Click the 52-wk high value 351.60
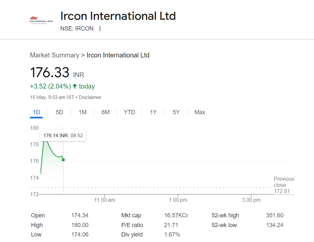 [274, 215]
